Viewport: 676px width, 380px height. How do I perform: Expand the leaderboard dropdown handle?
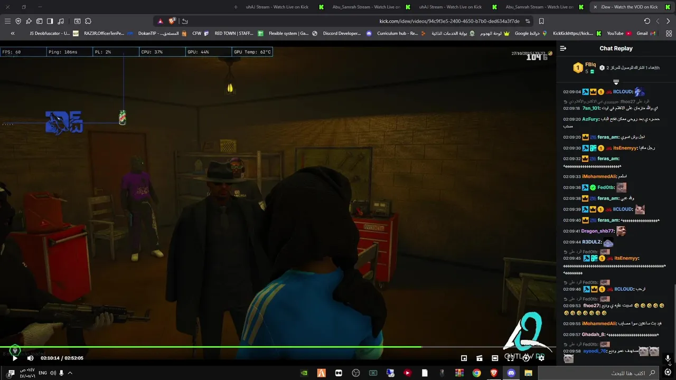coord(616,82)
